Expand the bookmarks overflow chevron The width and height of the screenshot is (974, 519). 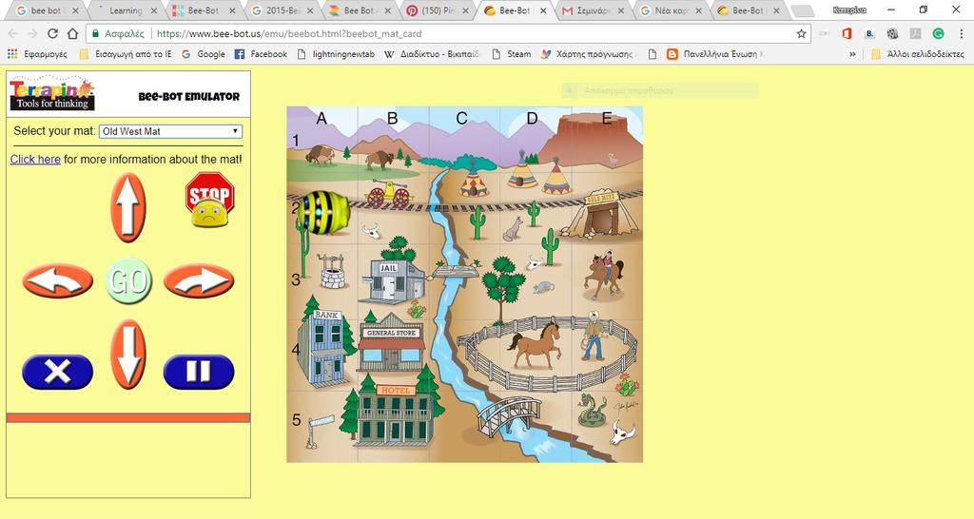click(x=852, y=54)
